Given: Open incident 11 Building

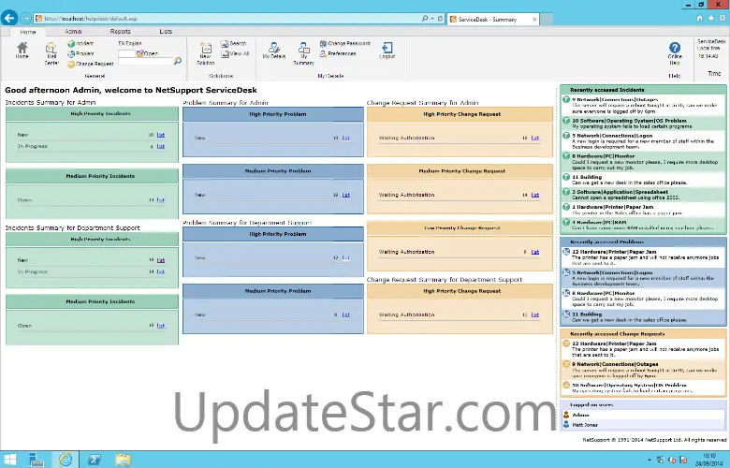Looking at the screenshot, I should click(587, 177).
